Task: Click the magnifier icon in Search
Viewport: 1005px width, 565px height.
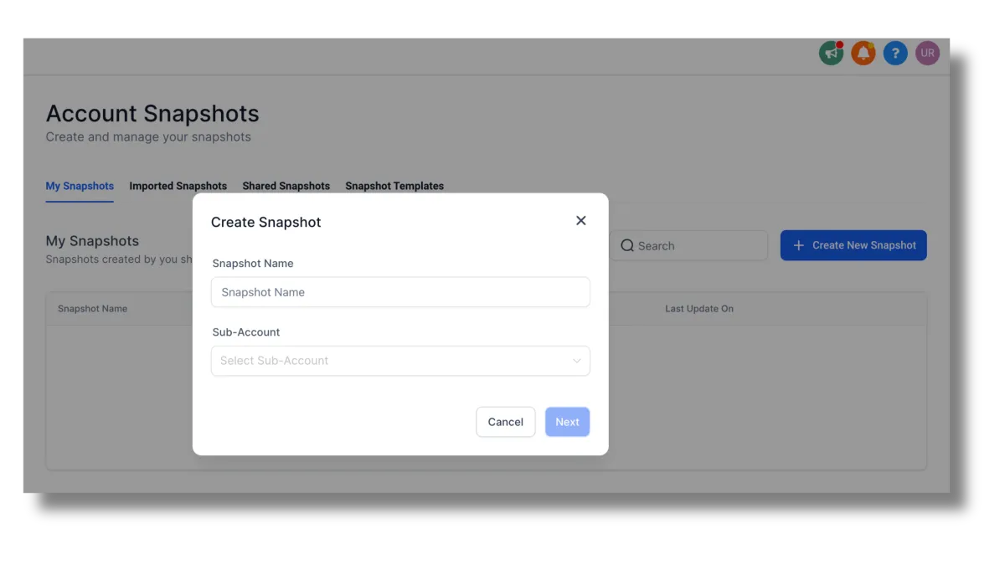Action: 627,246
